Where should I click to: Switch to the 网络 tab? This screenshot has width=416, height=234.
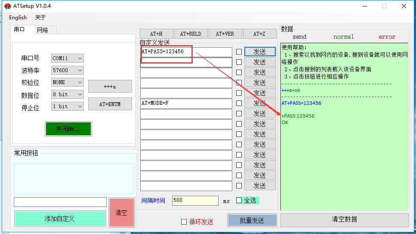(x=43, y=30)
